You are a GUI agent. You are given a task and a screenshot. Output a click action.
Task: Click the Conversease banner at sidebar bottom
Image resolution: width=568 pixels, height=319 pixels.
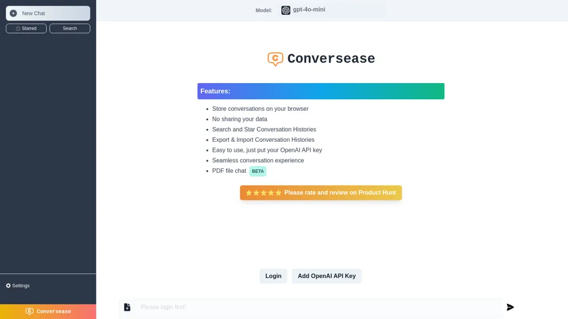coord(48,311)
